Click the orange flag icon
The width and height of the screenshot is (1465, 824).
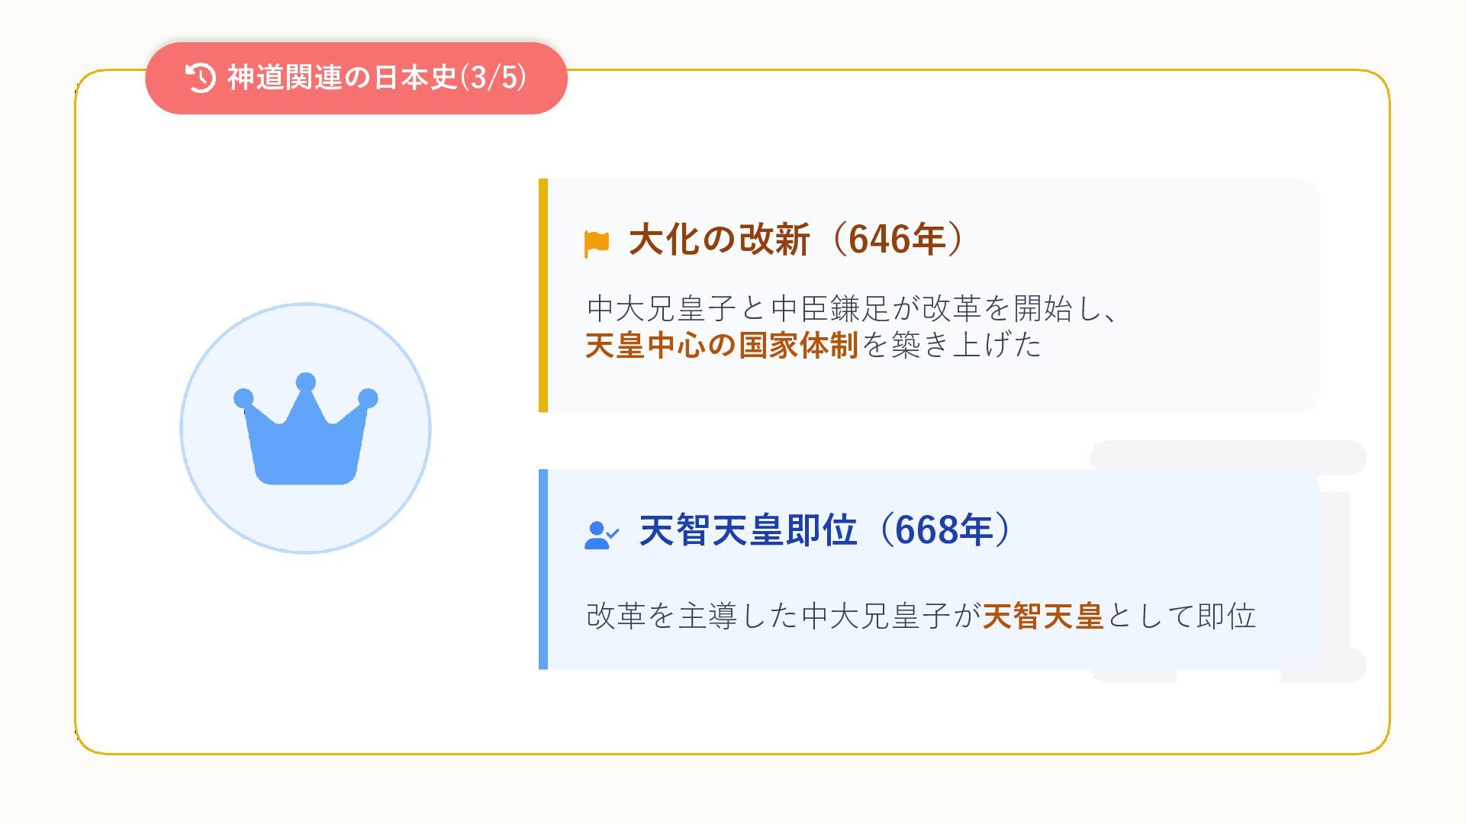[x=597, y=243]
